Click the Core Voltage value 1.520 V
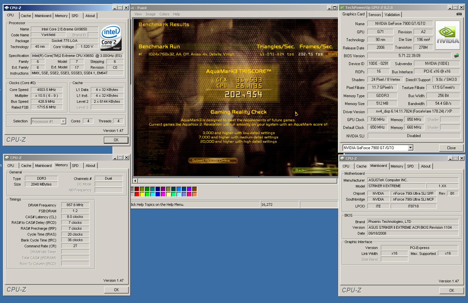 click(x=87, y=47)
